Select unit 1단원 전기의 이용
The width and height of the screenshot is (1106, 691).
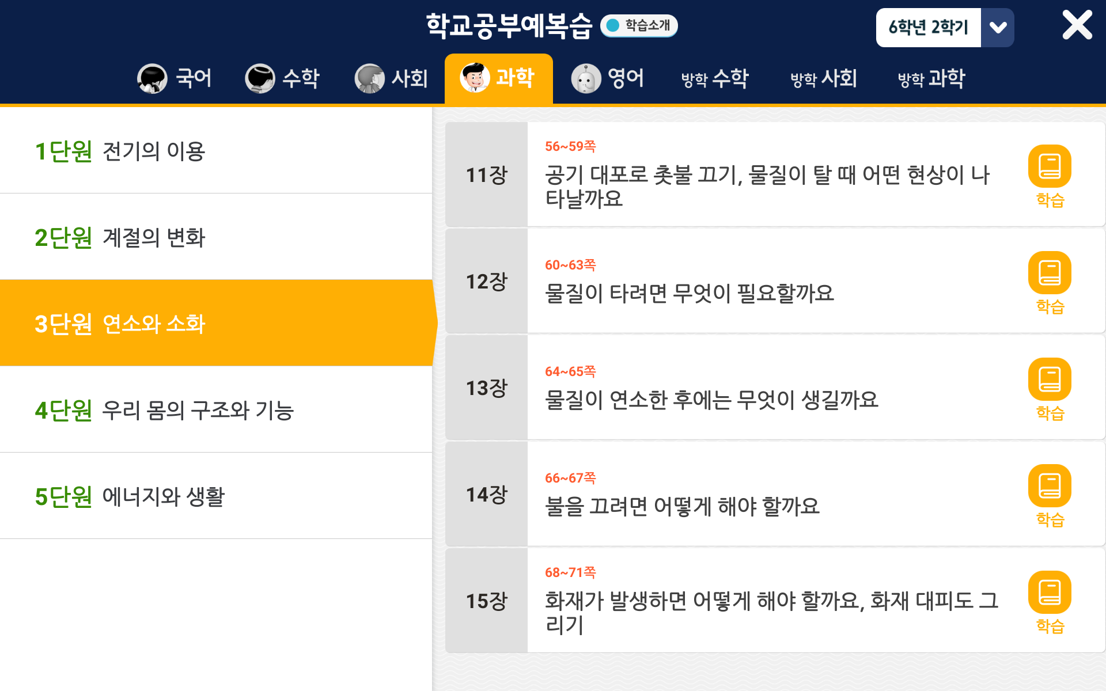tap(216, 151)
